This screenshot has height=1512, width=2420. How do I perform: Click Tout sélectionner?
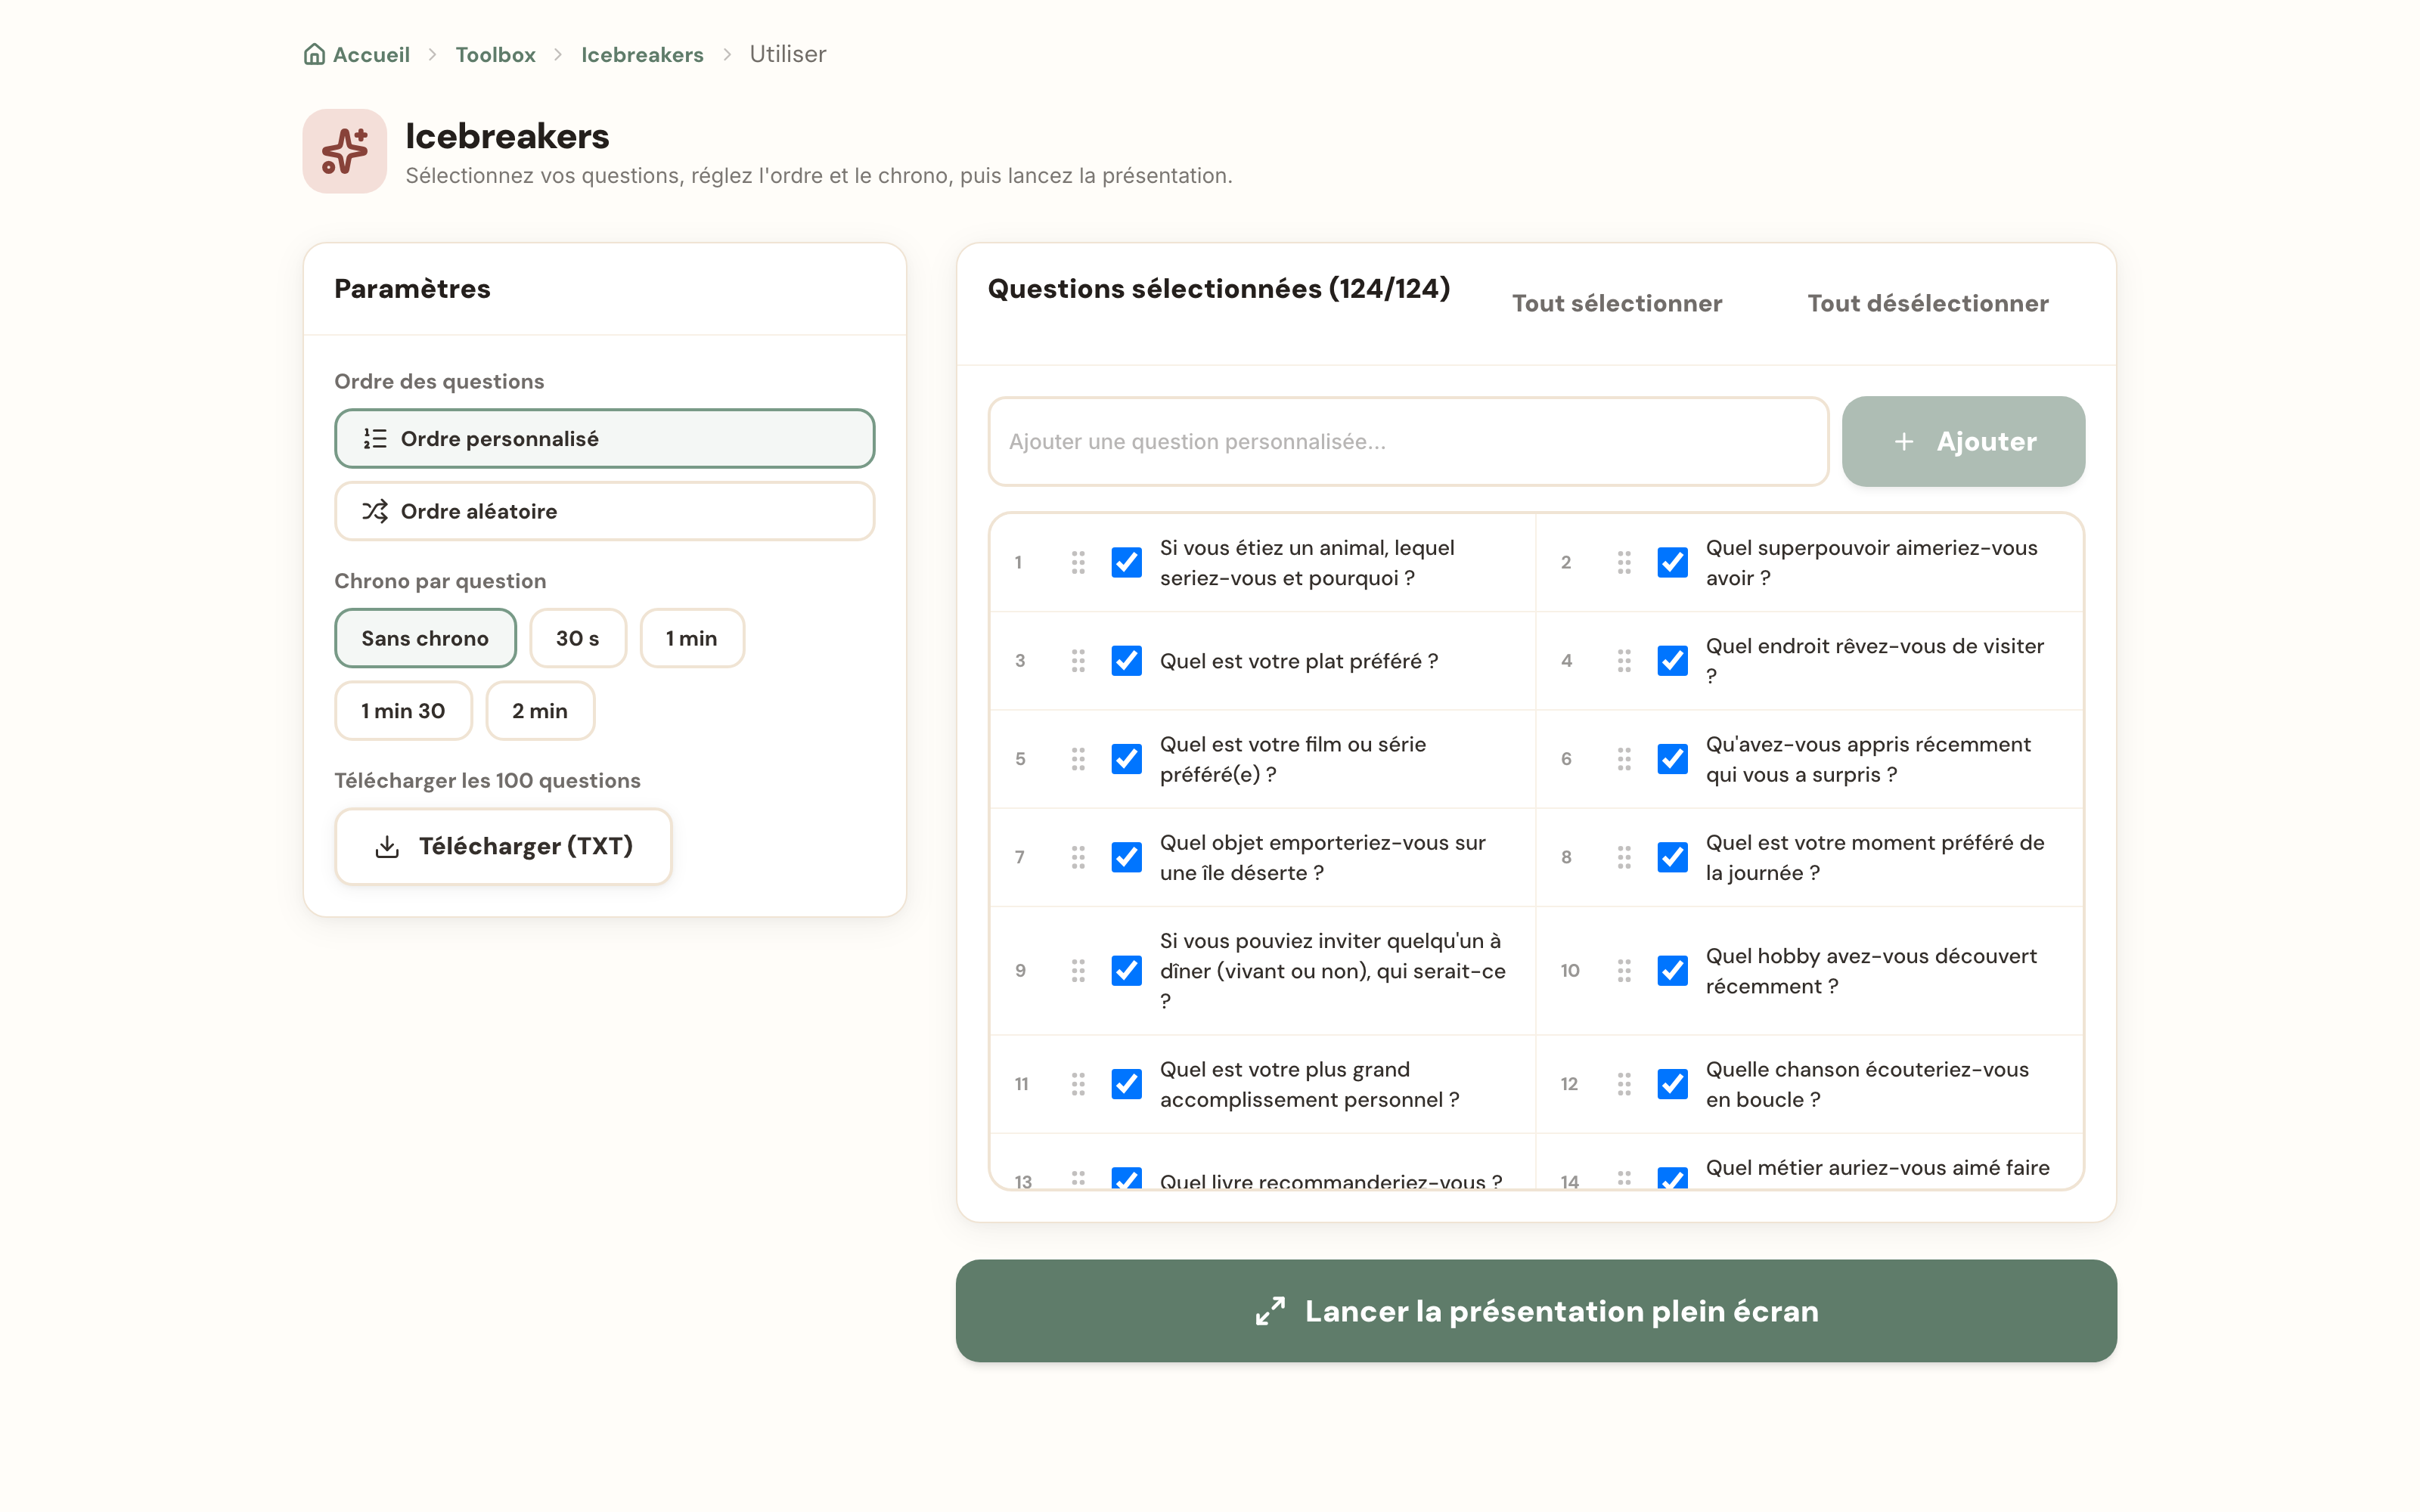(x=1617, y=303)
